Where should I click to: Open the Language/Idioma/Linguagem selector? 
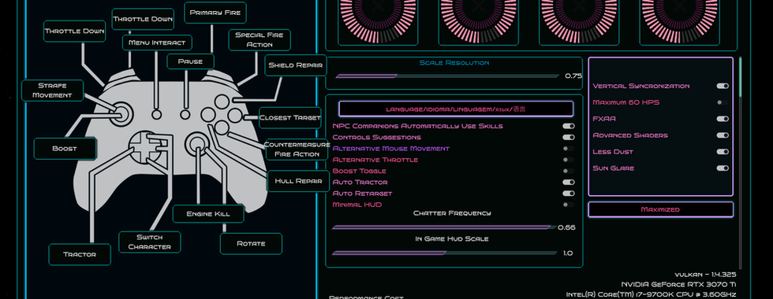coord(456,109)
